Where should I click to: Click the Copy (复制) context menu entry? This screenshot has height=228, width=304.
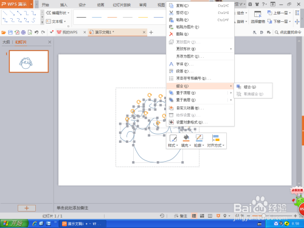(200, 5)
